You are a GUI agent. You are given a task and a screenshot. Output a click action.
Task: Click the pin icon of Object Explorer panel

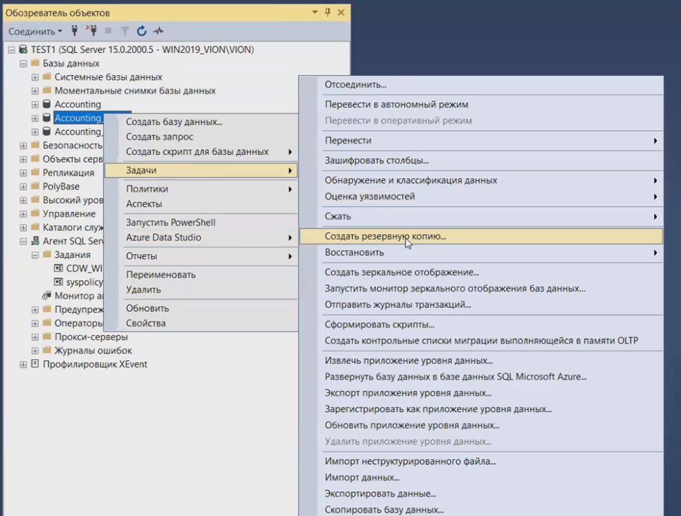tap(328, 13)
